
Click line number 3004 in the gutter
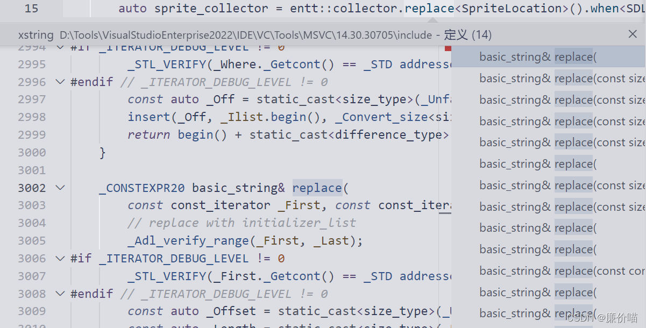(x=32, y=223)
